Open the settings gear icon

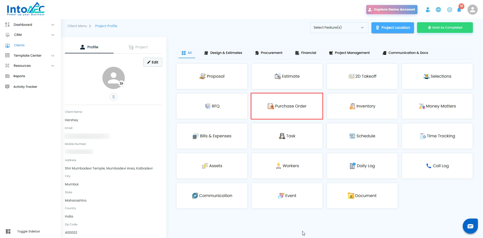(x=450, y=10)
